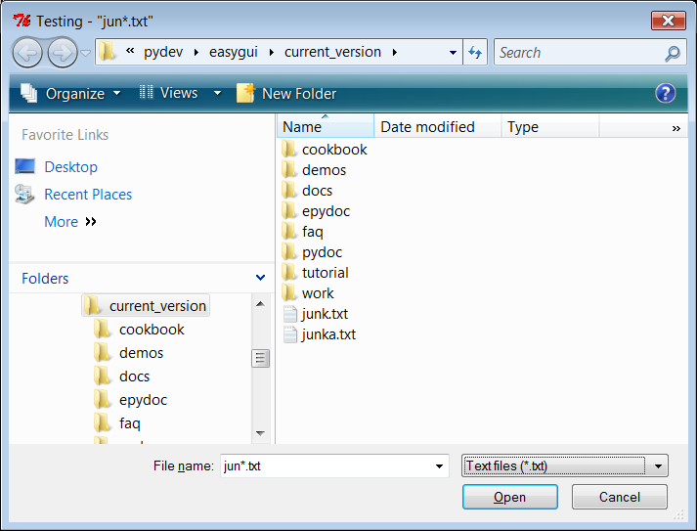Open the cookbook folder in file list
The image size is (697, 531).
click(333, 150)
